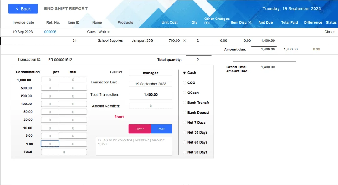Click the Grand Total Amount Due value
This screenshot has width=338, height=185.
click(268, 67)
